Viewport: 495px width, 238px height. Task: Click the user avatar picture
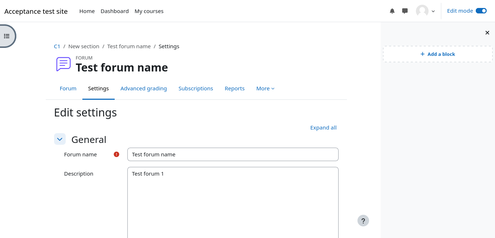[422, 11]
